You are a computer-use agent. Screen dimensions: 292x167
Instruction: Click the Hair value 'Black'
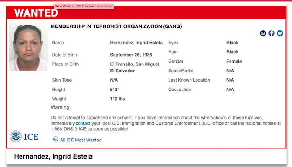(x=232, y=52)
